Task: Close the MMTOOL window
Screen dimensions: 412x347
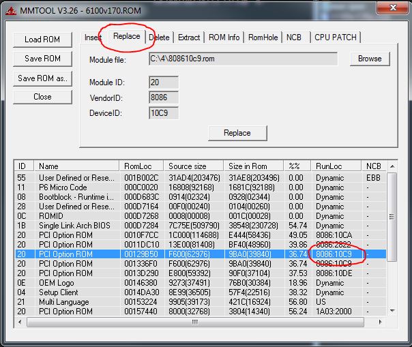Action: pyautogui.click(x=392, y=7)
